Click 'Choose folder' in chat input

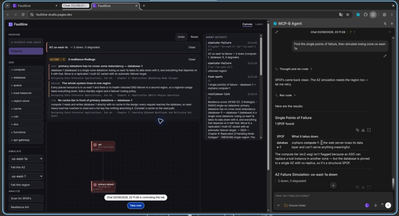pos(295,205)
